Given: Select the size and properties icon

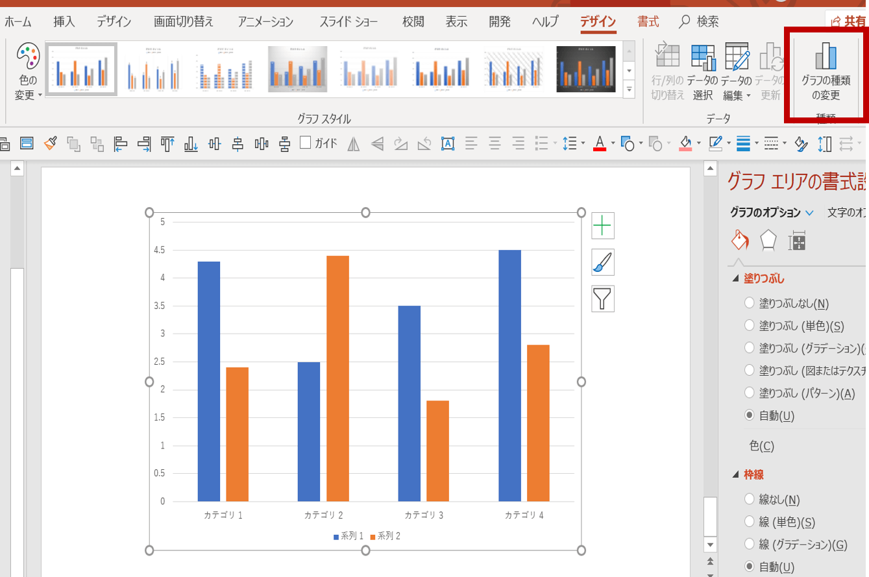Looking at the screenshot, I should [797, 241].
